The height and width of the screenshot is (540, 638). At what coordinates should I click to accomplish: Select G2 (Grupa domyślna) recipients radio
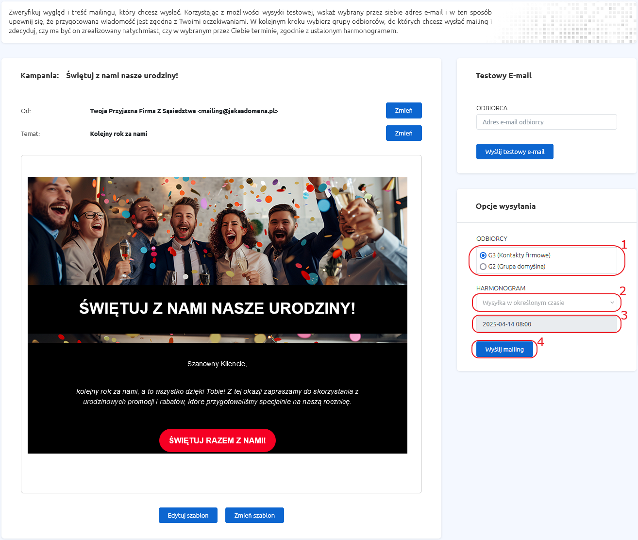click(x=483, y=267)
